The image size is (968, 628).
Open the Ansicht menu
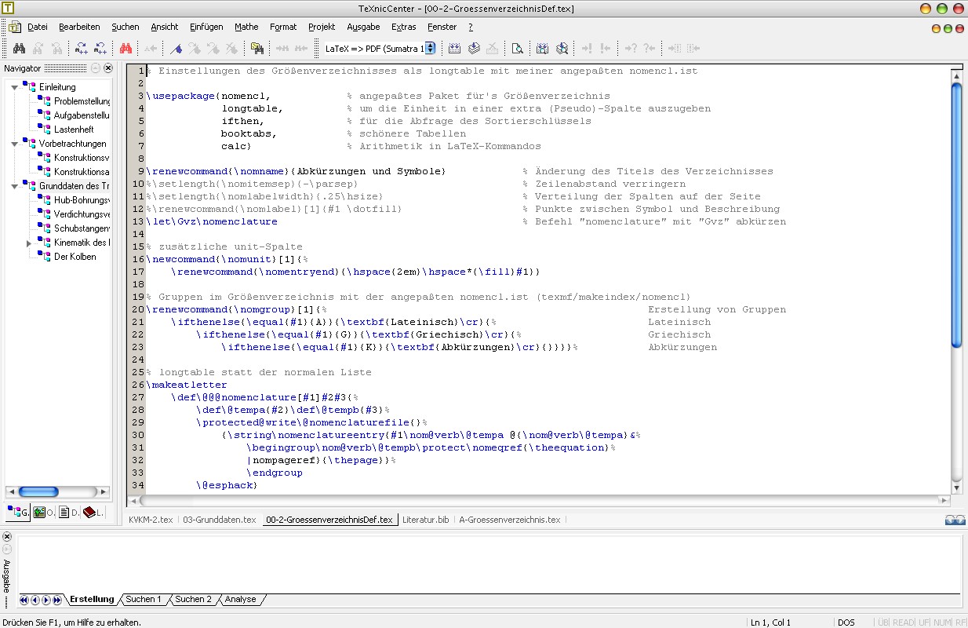(x=165, y=27)
